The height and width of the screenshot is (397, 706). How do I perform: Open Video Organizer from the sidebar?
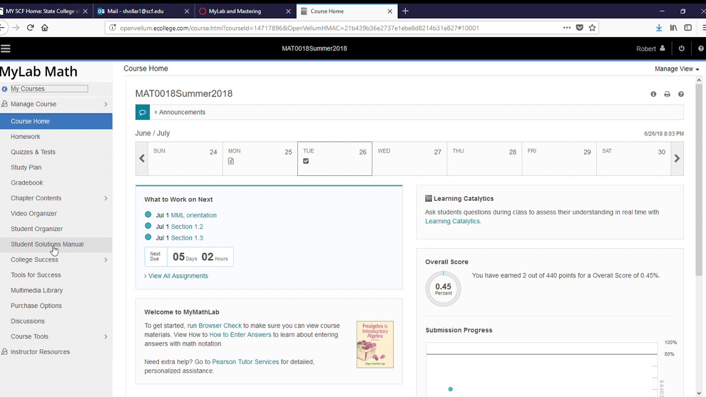point(34,213)
